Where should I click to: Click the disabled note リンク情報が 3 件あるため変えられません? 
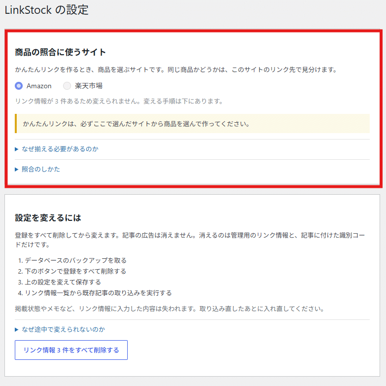coord(119,101)
